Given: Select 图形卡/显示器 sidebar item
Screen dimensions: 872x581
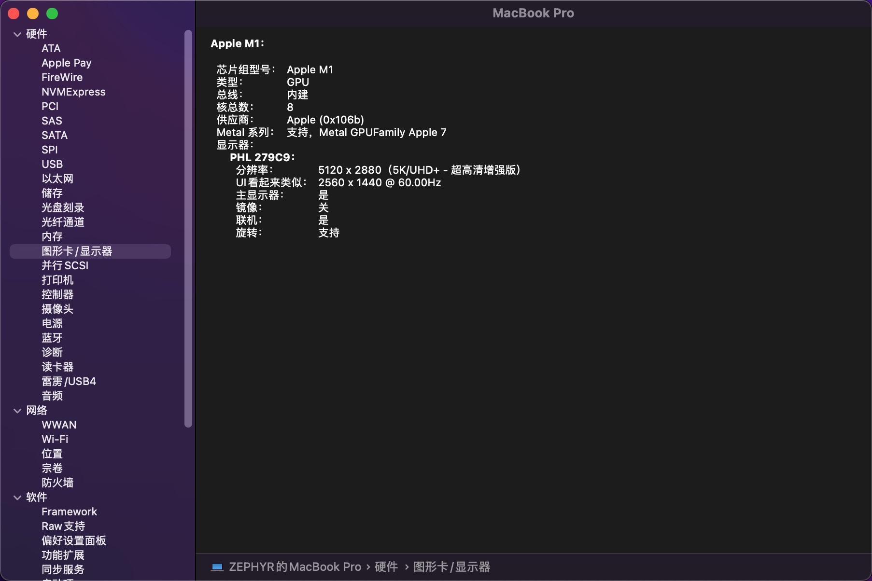Looking at the screenshot, I should pyautogui.click(x=90, y=251).
